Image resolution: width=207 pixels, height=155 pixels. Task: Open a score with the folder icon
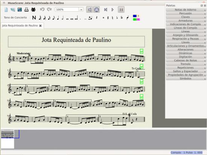pos(13,10)
